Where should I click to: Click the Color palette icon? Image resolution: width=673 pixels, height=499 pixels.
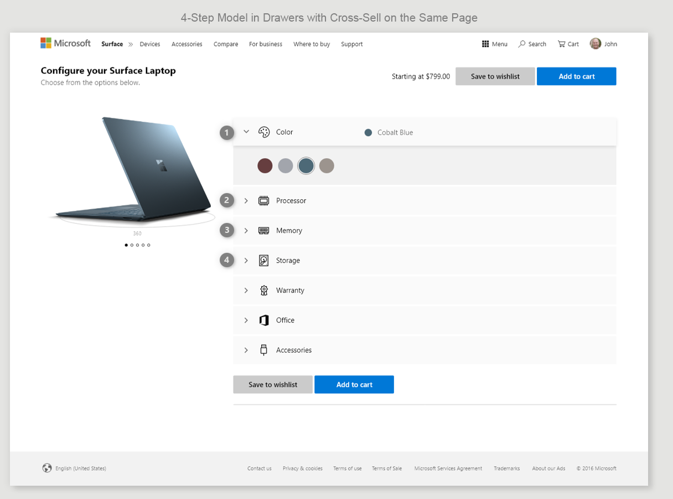pyautogui.click(x=264, y=132)
